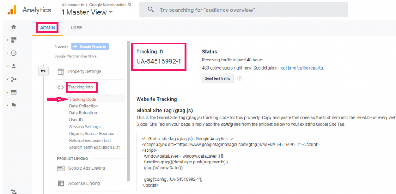396x194 pixels.
Task: Expand the Acquisition sidebar section arrow
Action: click(x=7, y=79)
